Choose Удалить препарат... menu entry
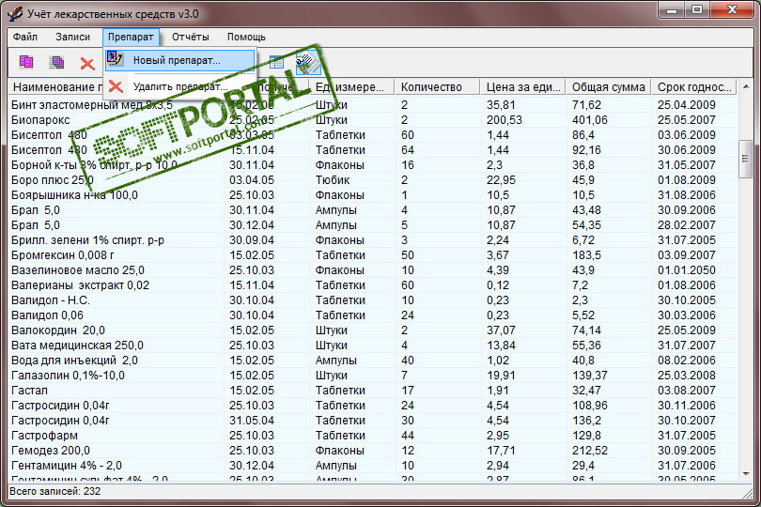This screenshot has height=507, width=761. click(x=180, y=86)
